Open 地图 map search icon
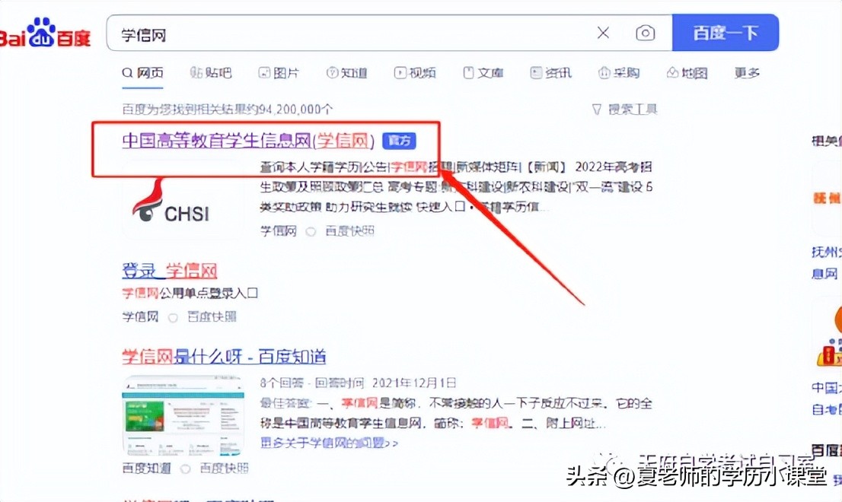 (x=672, y=72)
